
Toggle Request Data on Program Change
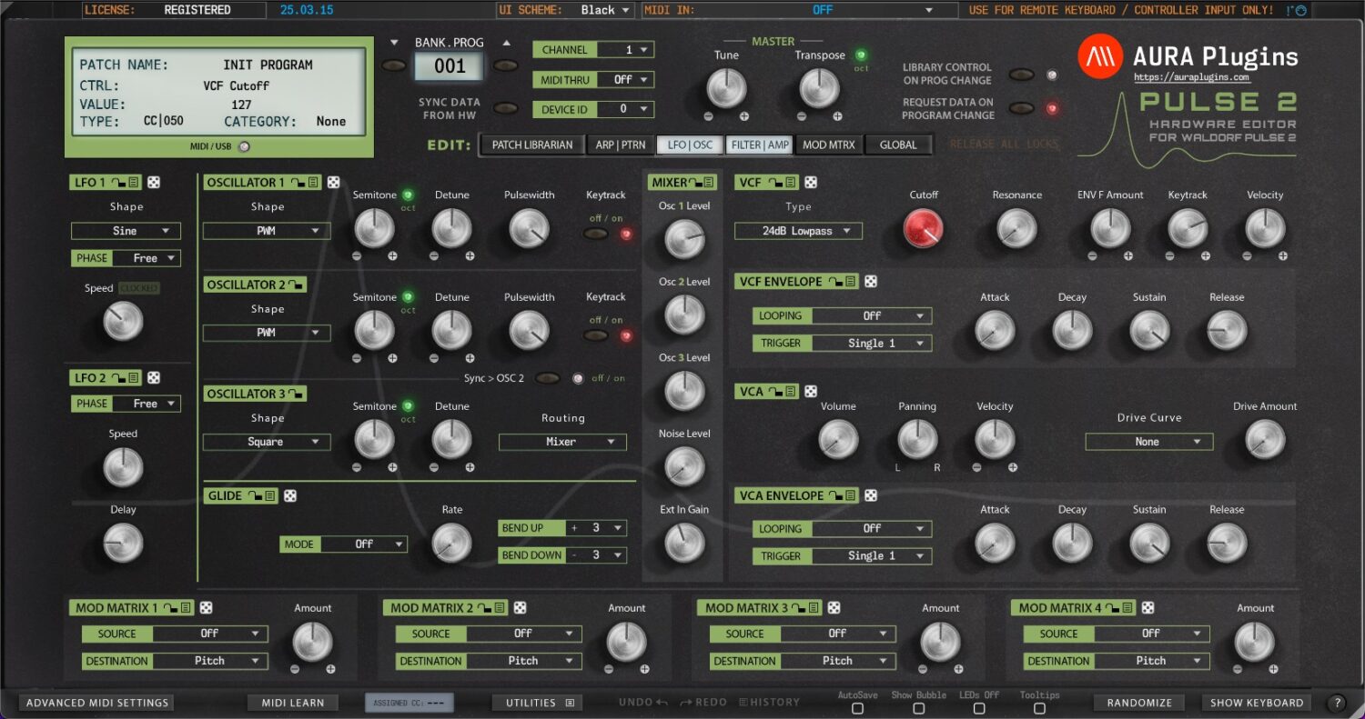pos(1021,108)
